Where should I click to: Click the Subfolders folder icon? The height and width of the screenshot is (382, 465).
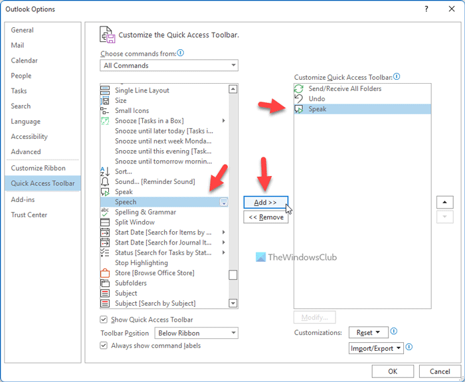(105, 283)
